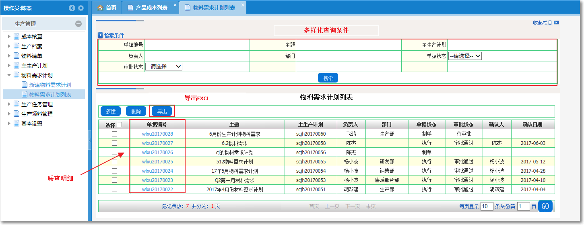Viewport: 584px width, 225px height.
Task: Click the settings gear icon beside operator name
Action: [81, 8]
